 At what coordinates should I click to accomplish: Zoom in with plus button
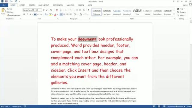click(x=184, y=106)
